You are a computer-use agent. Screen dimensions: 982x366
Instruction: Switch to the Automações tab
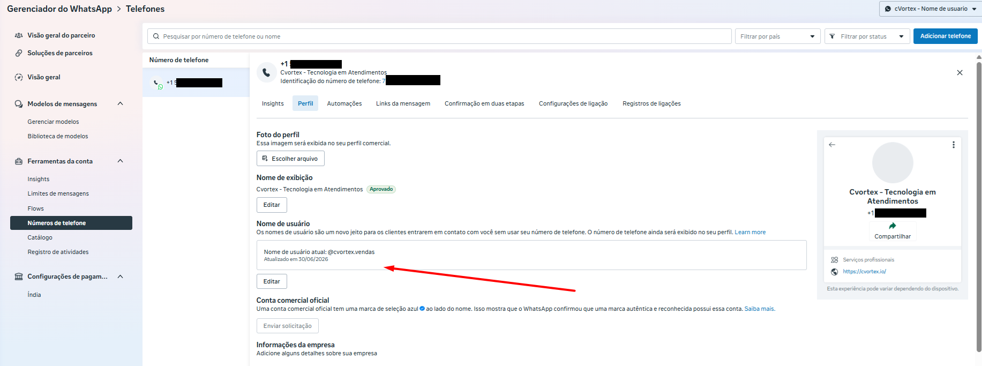point(344,103)
